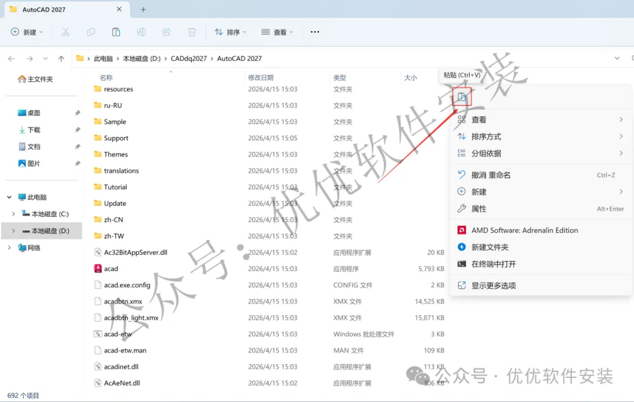Image resolution: width=634 pixels, height=402 pixels.
Task: Click the zh-CN folder icon
Action: 97,219
